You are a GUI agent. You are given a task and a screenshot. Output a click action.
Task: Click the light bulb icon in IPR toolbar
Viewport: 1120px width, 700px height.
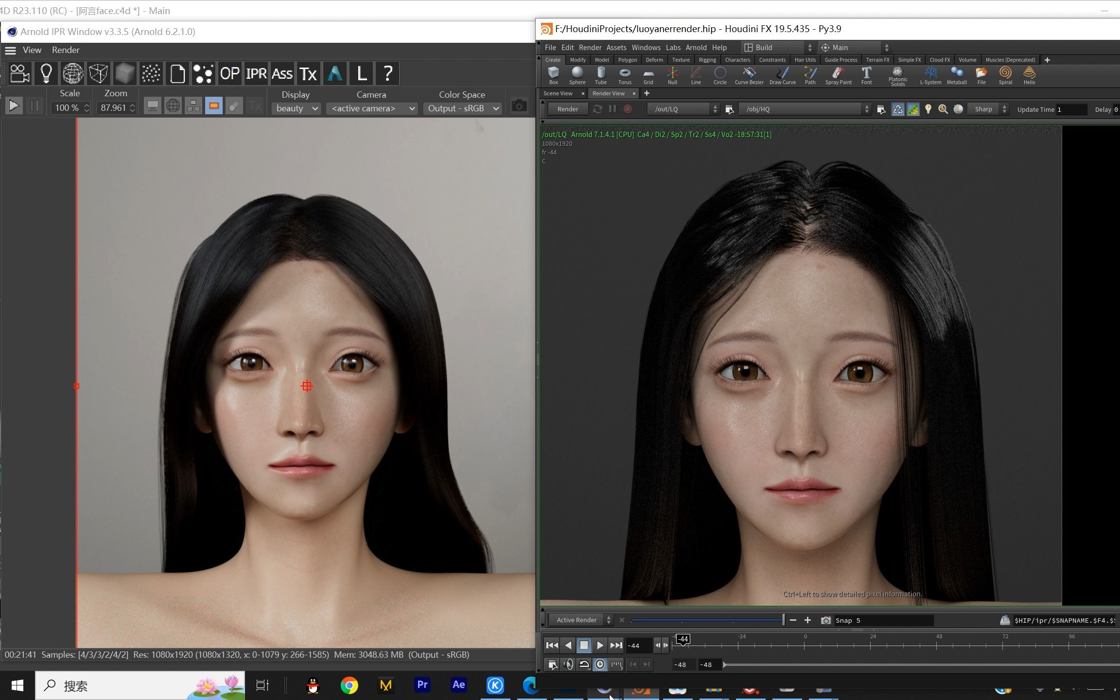[46, 73]
